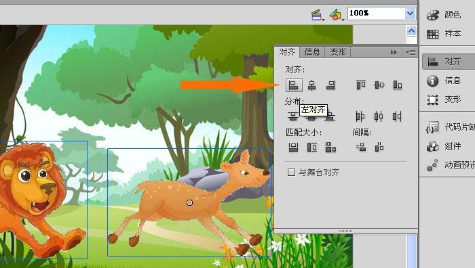The height and width of the screenshot is (268, 475).
Task: Click the align bottom edge icon
Action: pos(398,85)
